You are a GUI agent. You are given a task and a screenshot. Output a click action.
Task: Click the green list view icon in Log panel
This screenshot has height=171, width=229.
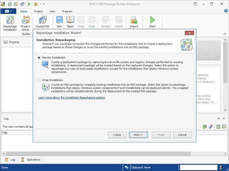(218, 127)
